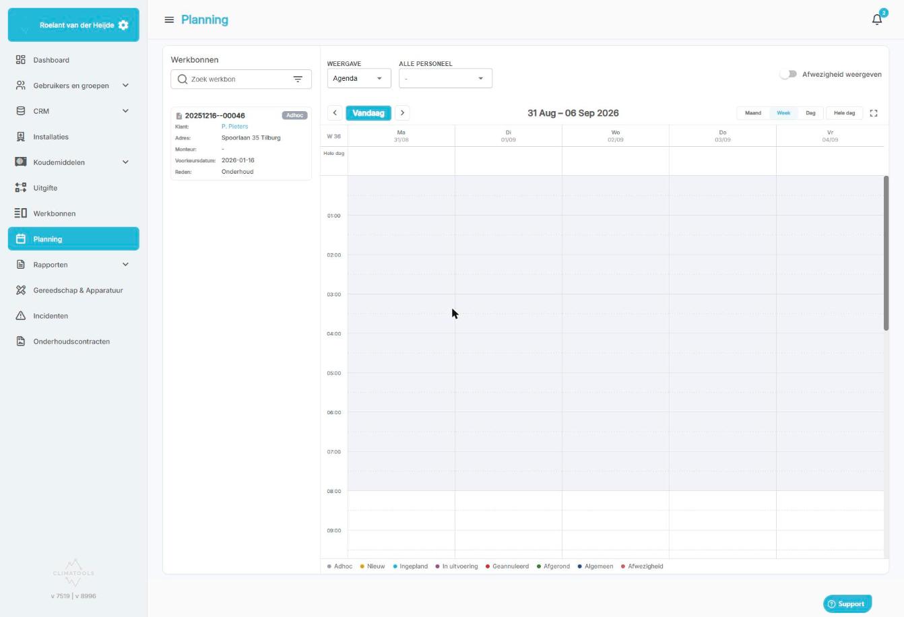The width and height of the screenshot is (904, 617).
Task: Click the Vandaag button
Action: [x=368, y=113]
